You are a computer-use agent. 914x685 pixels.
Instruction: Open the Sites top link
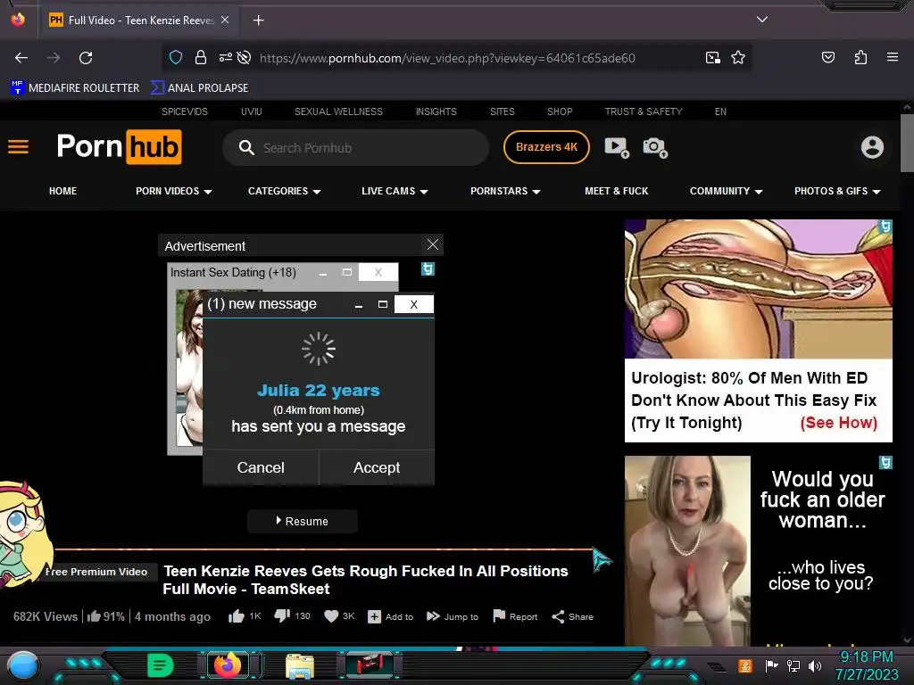pyautogui.click(x=502, y=111)
